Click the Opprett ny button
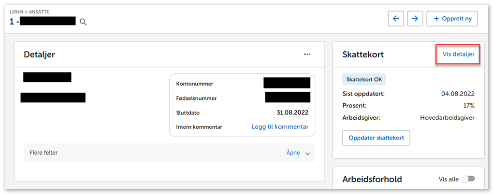The height and width of the screenshot is (194, 493). click(452, 18)
